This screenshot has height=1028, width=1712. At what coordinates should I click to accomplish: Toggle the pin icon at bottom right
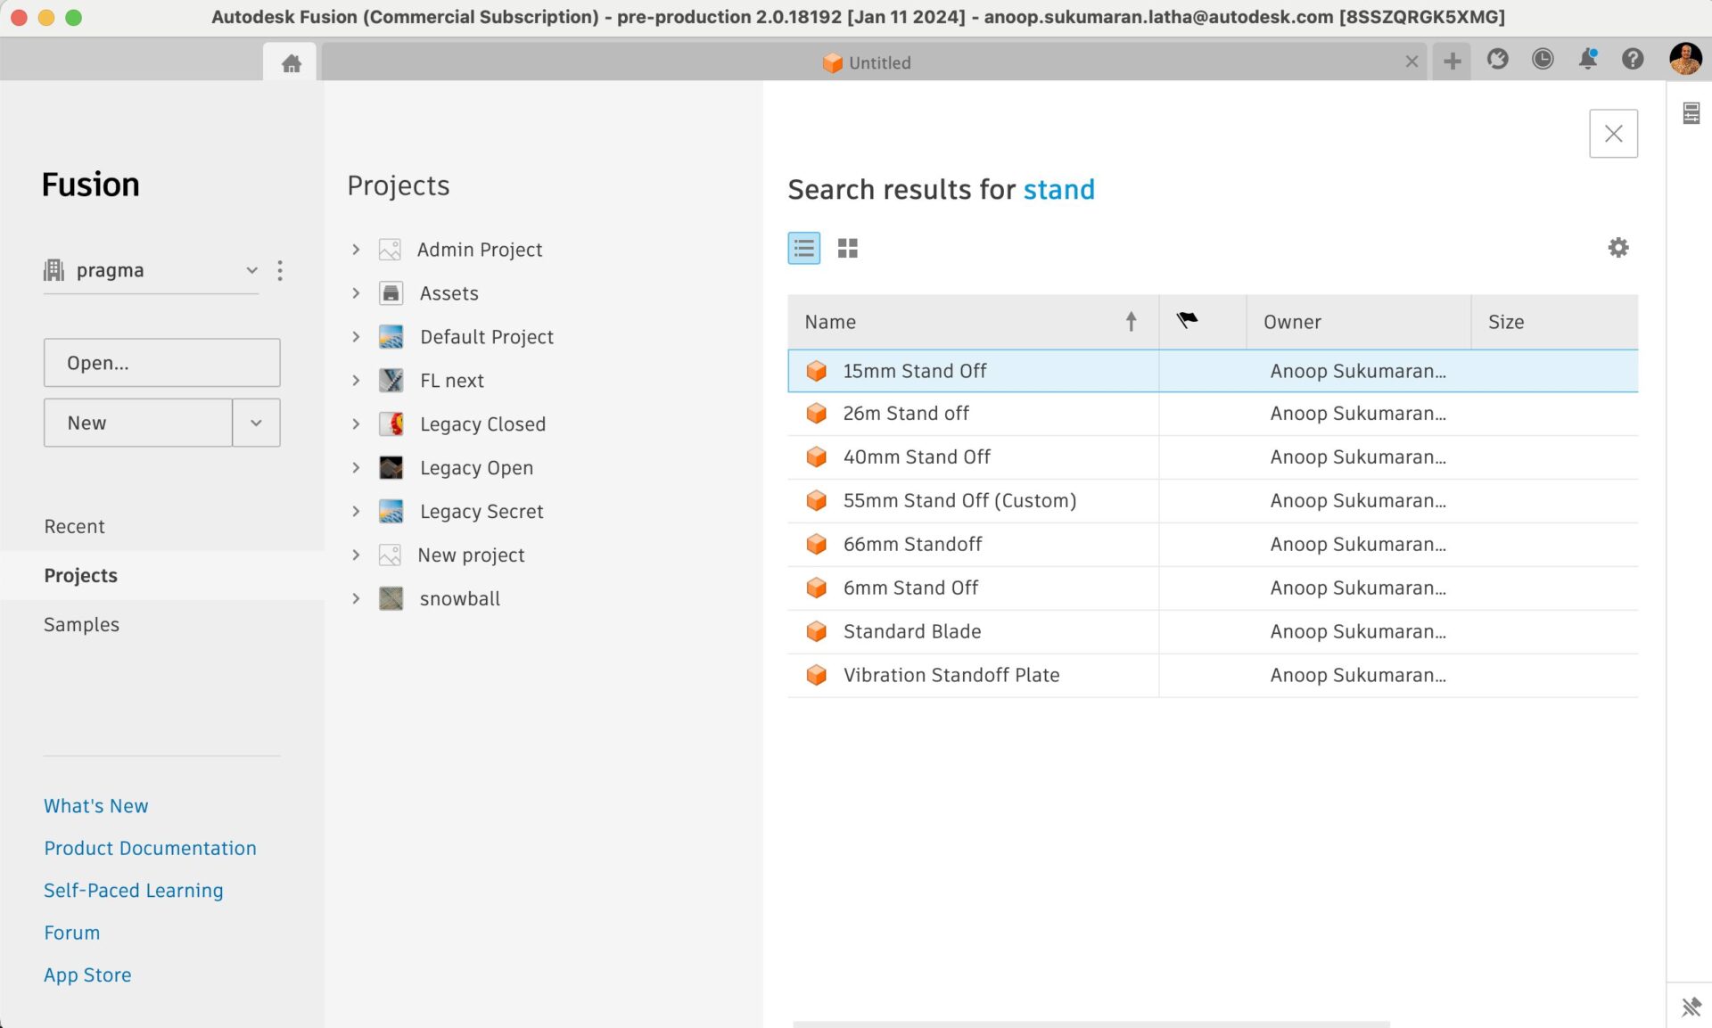point(1691,1007)
